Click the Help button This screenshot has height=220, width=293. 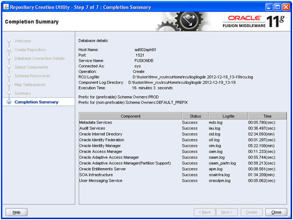click(16, 212)
